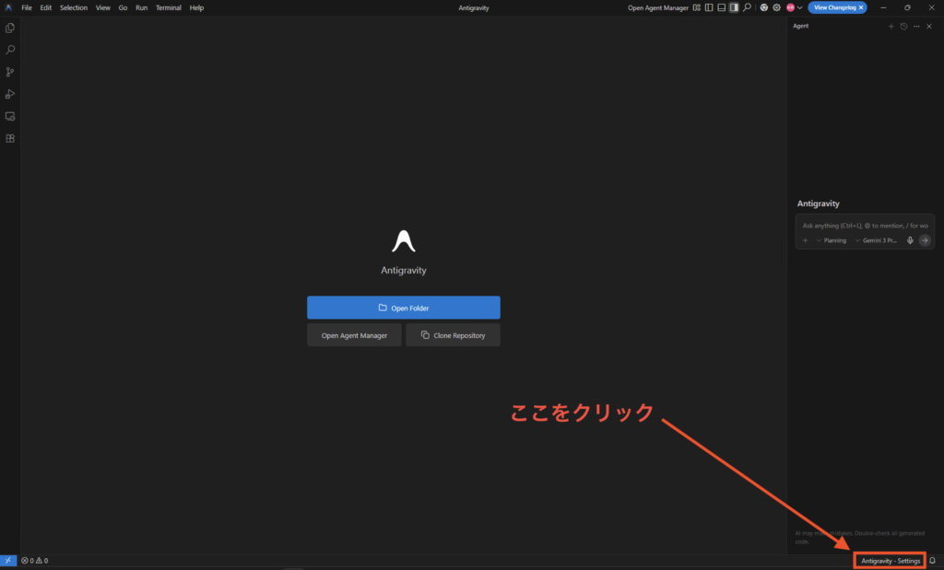The image size is (944, 570).
Task: Open the Explorer view in activity bar
Action: point(10,28)
